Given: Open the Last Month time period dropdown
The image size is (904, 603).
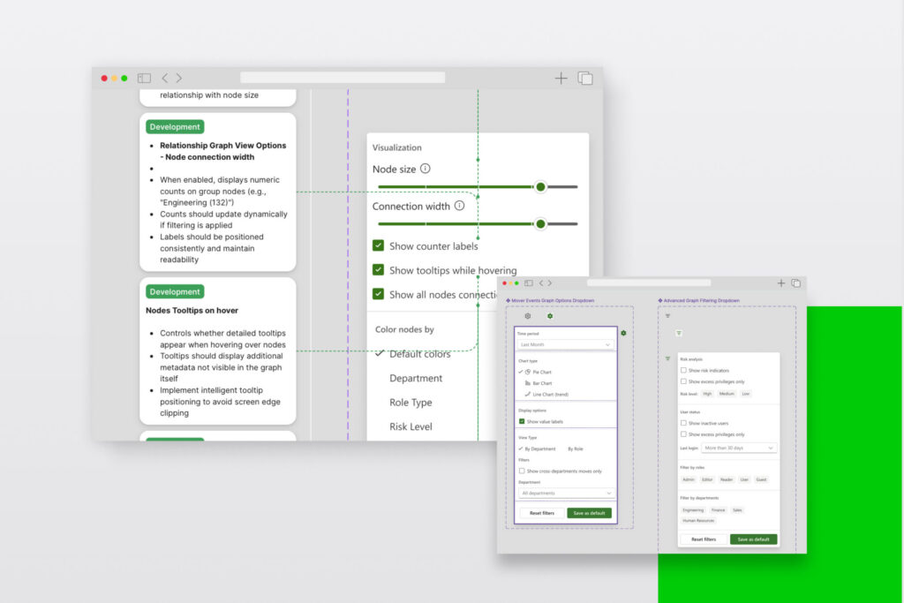Looking at the screenshot, I should (x=565, y=344).
